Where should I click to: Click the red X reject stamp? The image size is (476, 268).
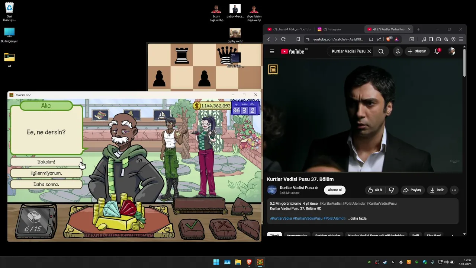[x=222, y=228]
